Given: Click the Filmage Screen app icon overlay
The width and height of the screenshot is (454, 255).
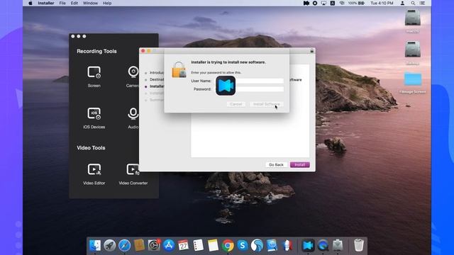Looking at the screenshot, I should coord(226,86).
